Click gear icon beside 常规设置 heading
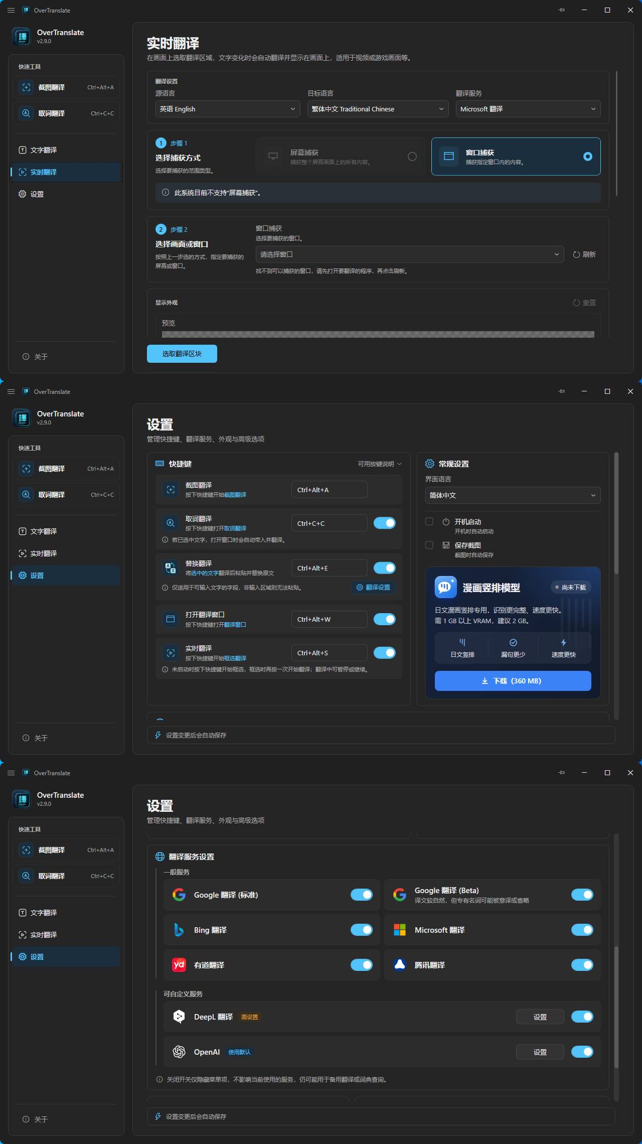642x1144 pixels. point(430,464)
